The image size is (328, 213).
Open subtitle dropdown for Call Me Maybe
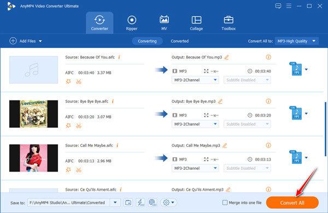(x=247, y=168)
